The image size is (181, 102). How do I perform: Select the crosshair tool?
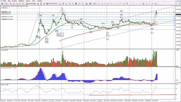130,4
